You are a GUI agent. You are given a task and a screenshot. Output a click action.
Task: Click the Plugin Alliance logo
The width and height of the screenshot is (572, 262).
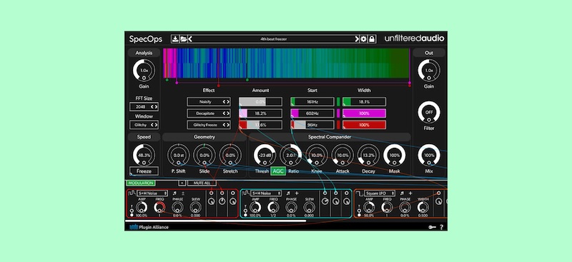pyautogui.click(x=149, y=227)
